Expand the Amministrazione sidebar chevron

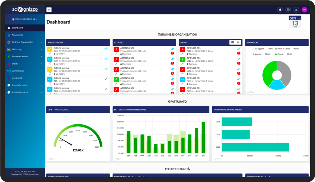point(41,56)
